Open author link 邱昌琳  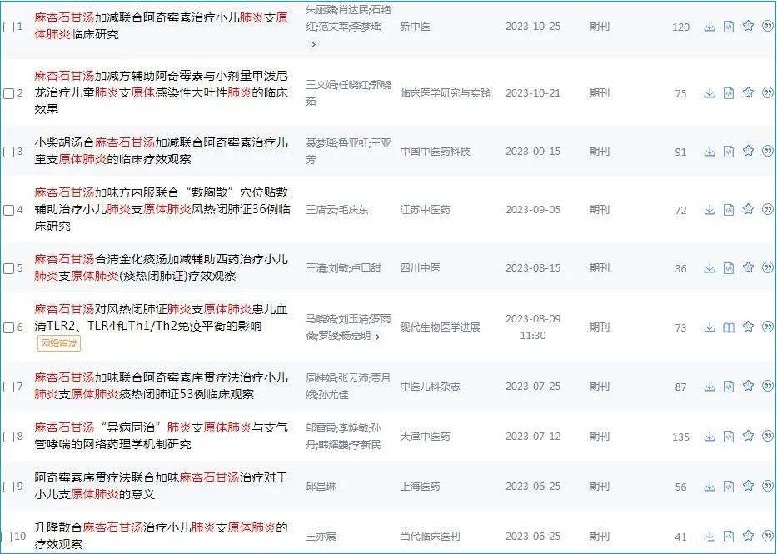321,487
